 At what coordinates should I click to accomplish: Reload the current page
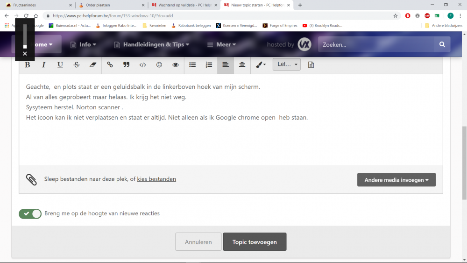pos(26,16)
